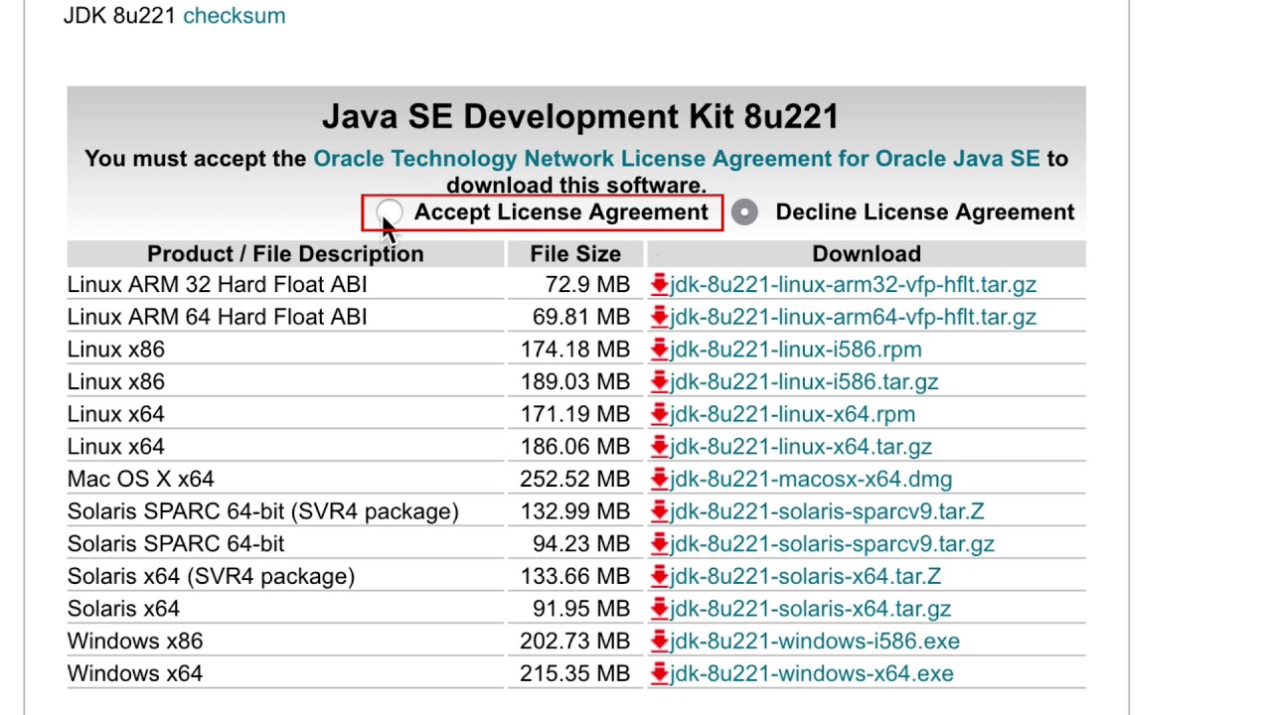Click the File Size column header

(575, 254)
